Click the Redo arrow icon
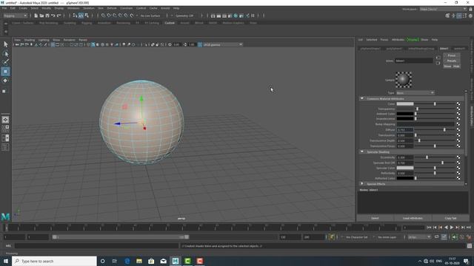The image size is (474, 266). click(x=59, y=16)
